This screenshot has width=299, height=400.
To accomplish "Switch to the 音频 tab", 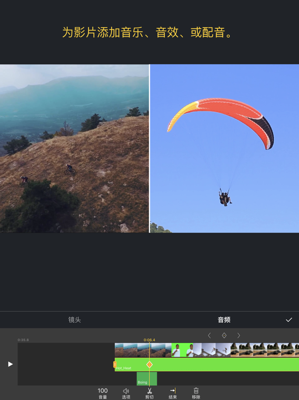I will 224,320.
